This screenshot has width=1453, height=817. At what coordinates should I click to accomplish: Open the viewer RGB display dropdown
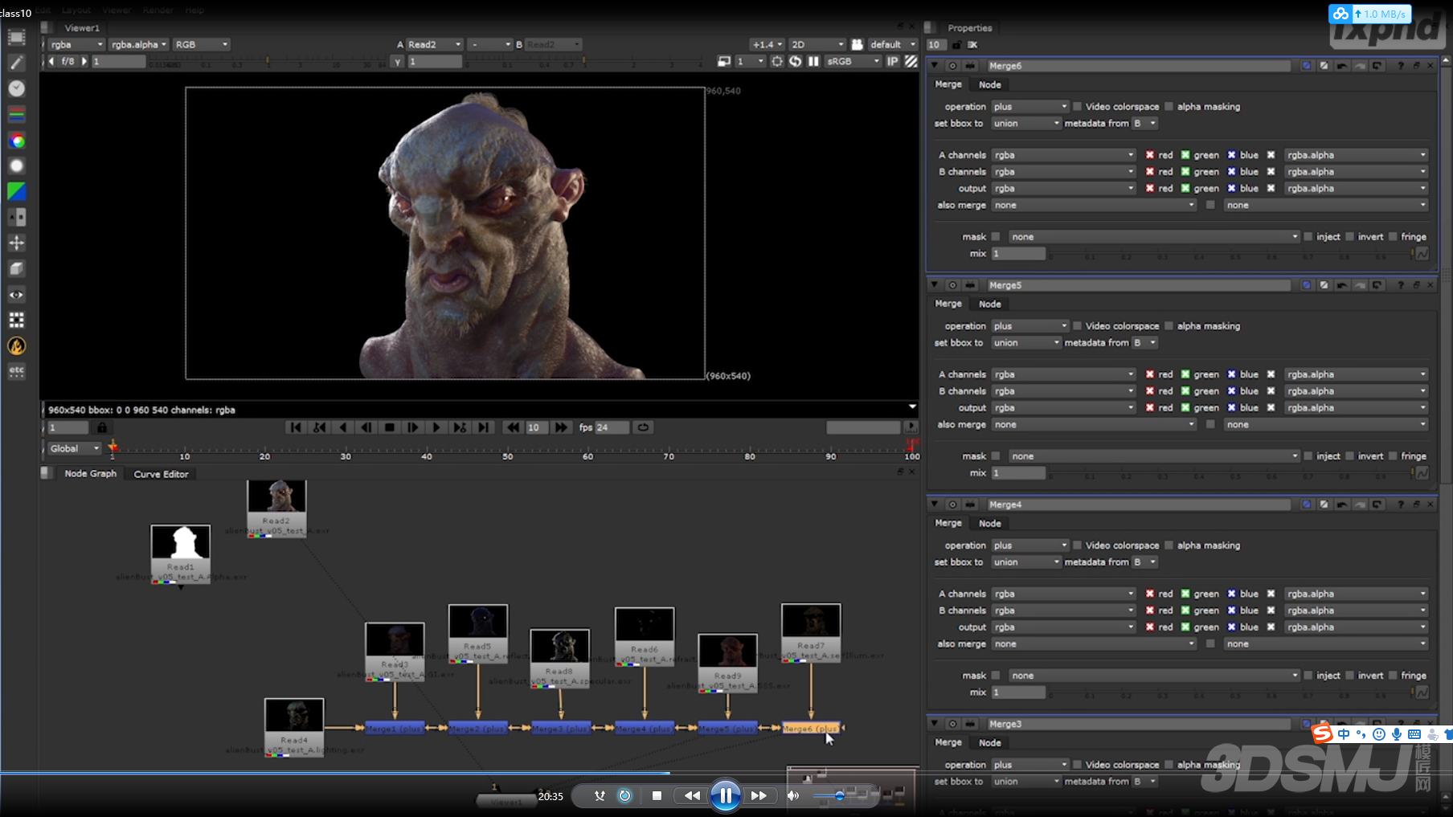point(201,44)
